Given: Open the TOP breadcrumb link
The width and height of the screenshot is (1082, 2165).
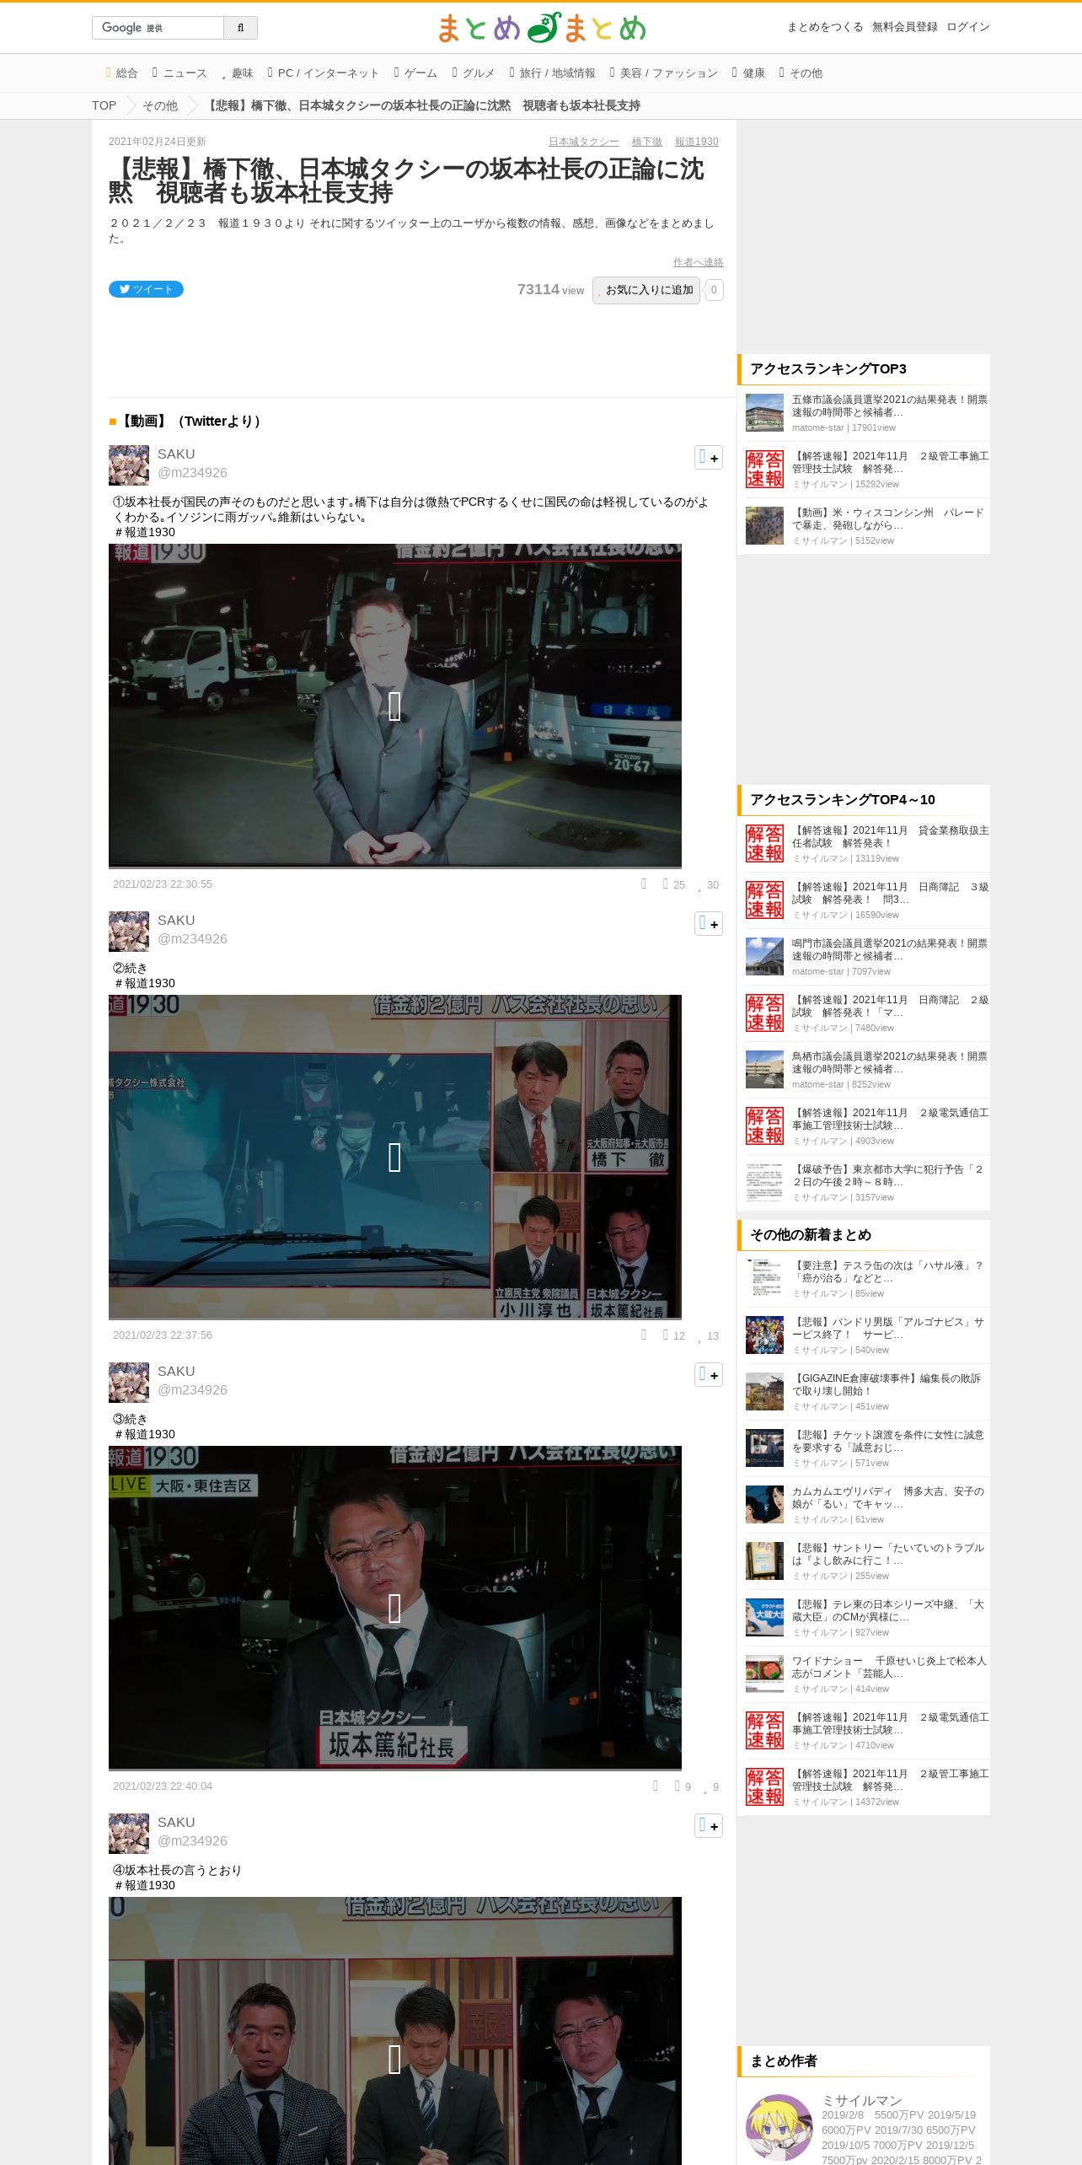Looking at the screenshot, I should [104, 105].
